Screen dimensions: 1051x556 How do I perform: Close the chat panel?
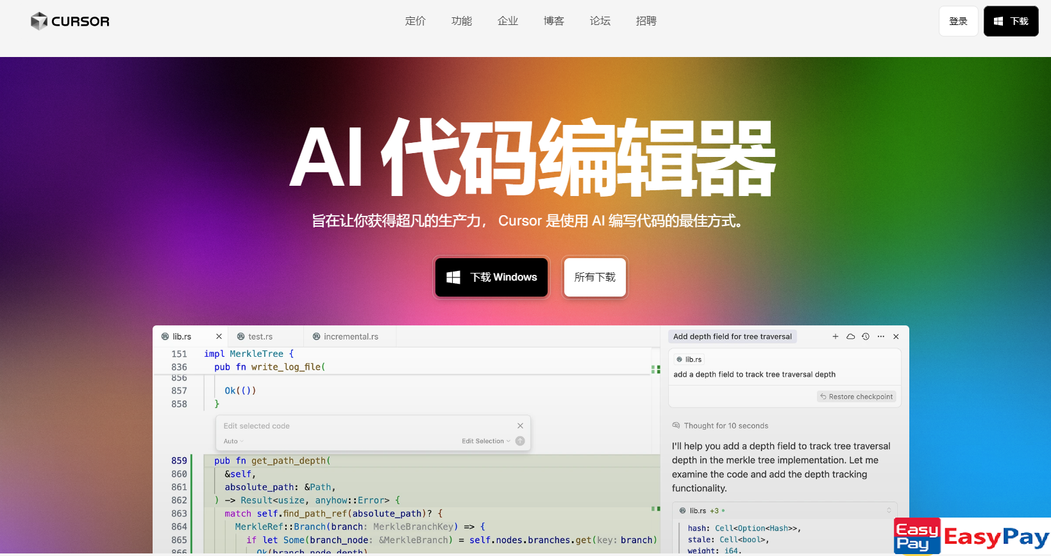tap(896, 336)
